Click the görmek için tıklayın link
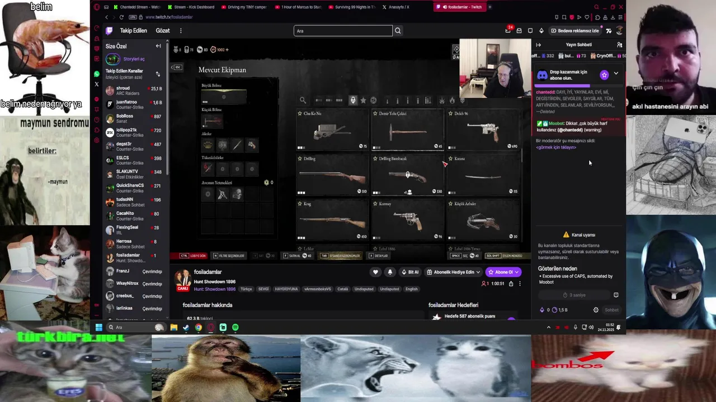The width and height of the screenshot is (716, 402). [556, 147]
